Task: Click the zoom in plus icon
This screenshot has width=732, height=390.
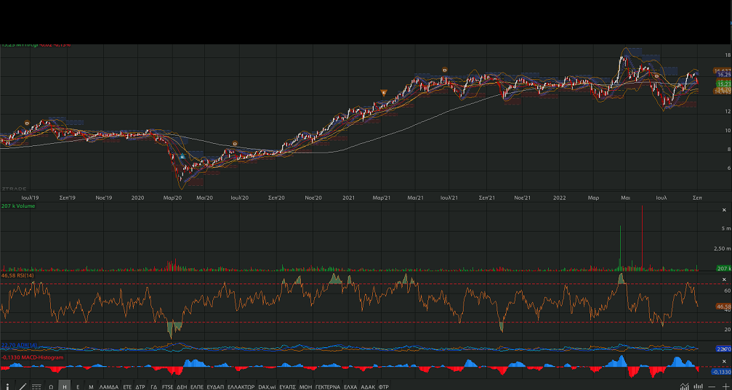Action: pos(725,386)
